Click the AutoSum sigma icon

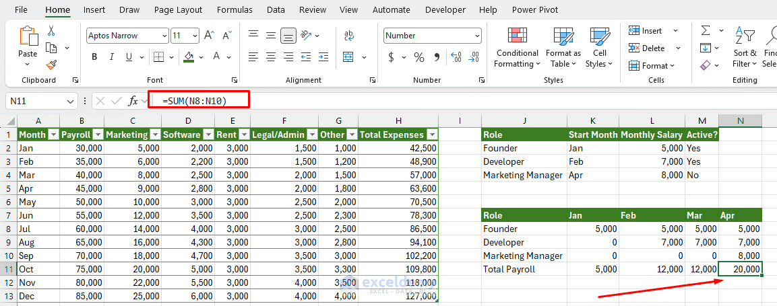pyautogui.click(x=706, y=31)
